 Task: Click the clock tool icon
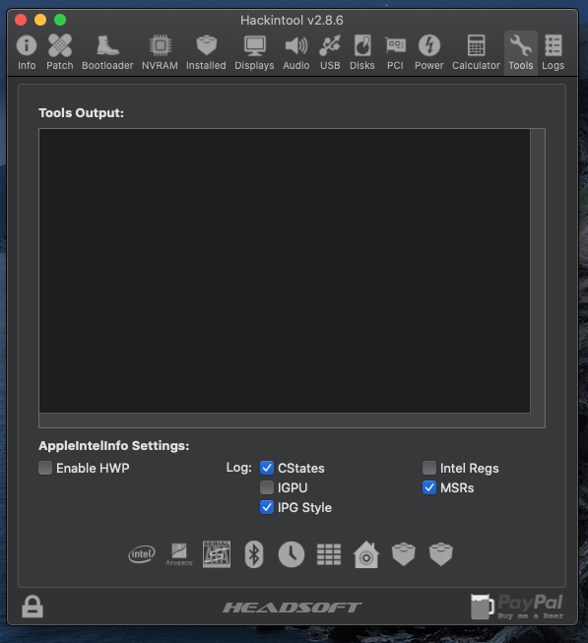pyautogui.click(x=292, y=554)
